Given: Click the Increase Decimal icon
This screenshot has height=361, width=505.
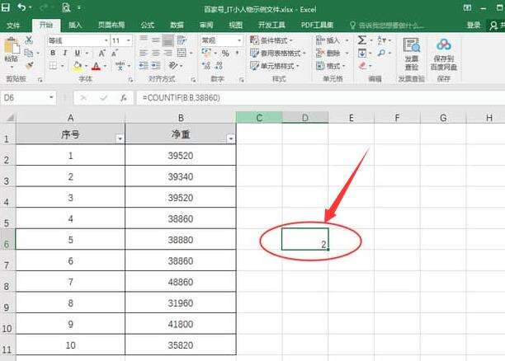Looking at the screenshot, I should (x=206, y=66).
